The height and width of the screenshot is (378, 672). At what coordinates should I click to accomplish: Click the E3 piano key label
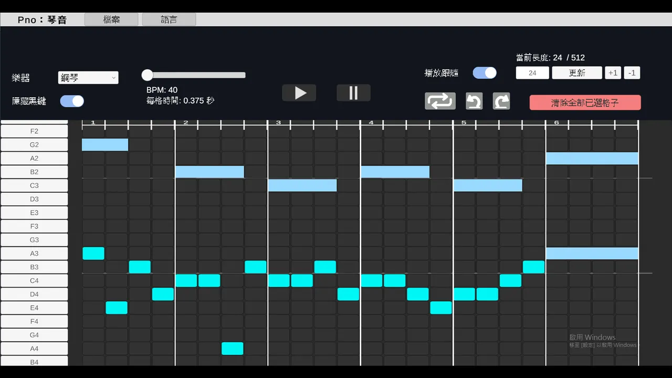34,213
